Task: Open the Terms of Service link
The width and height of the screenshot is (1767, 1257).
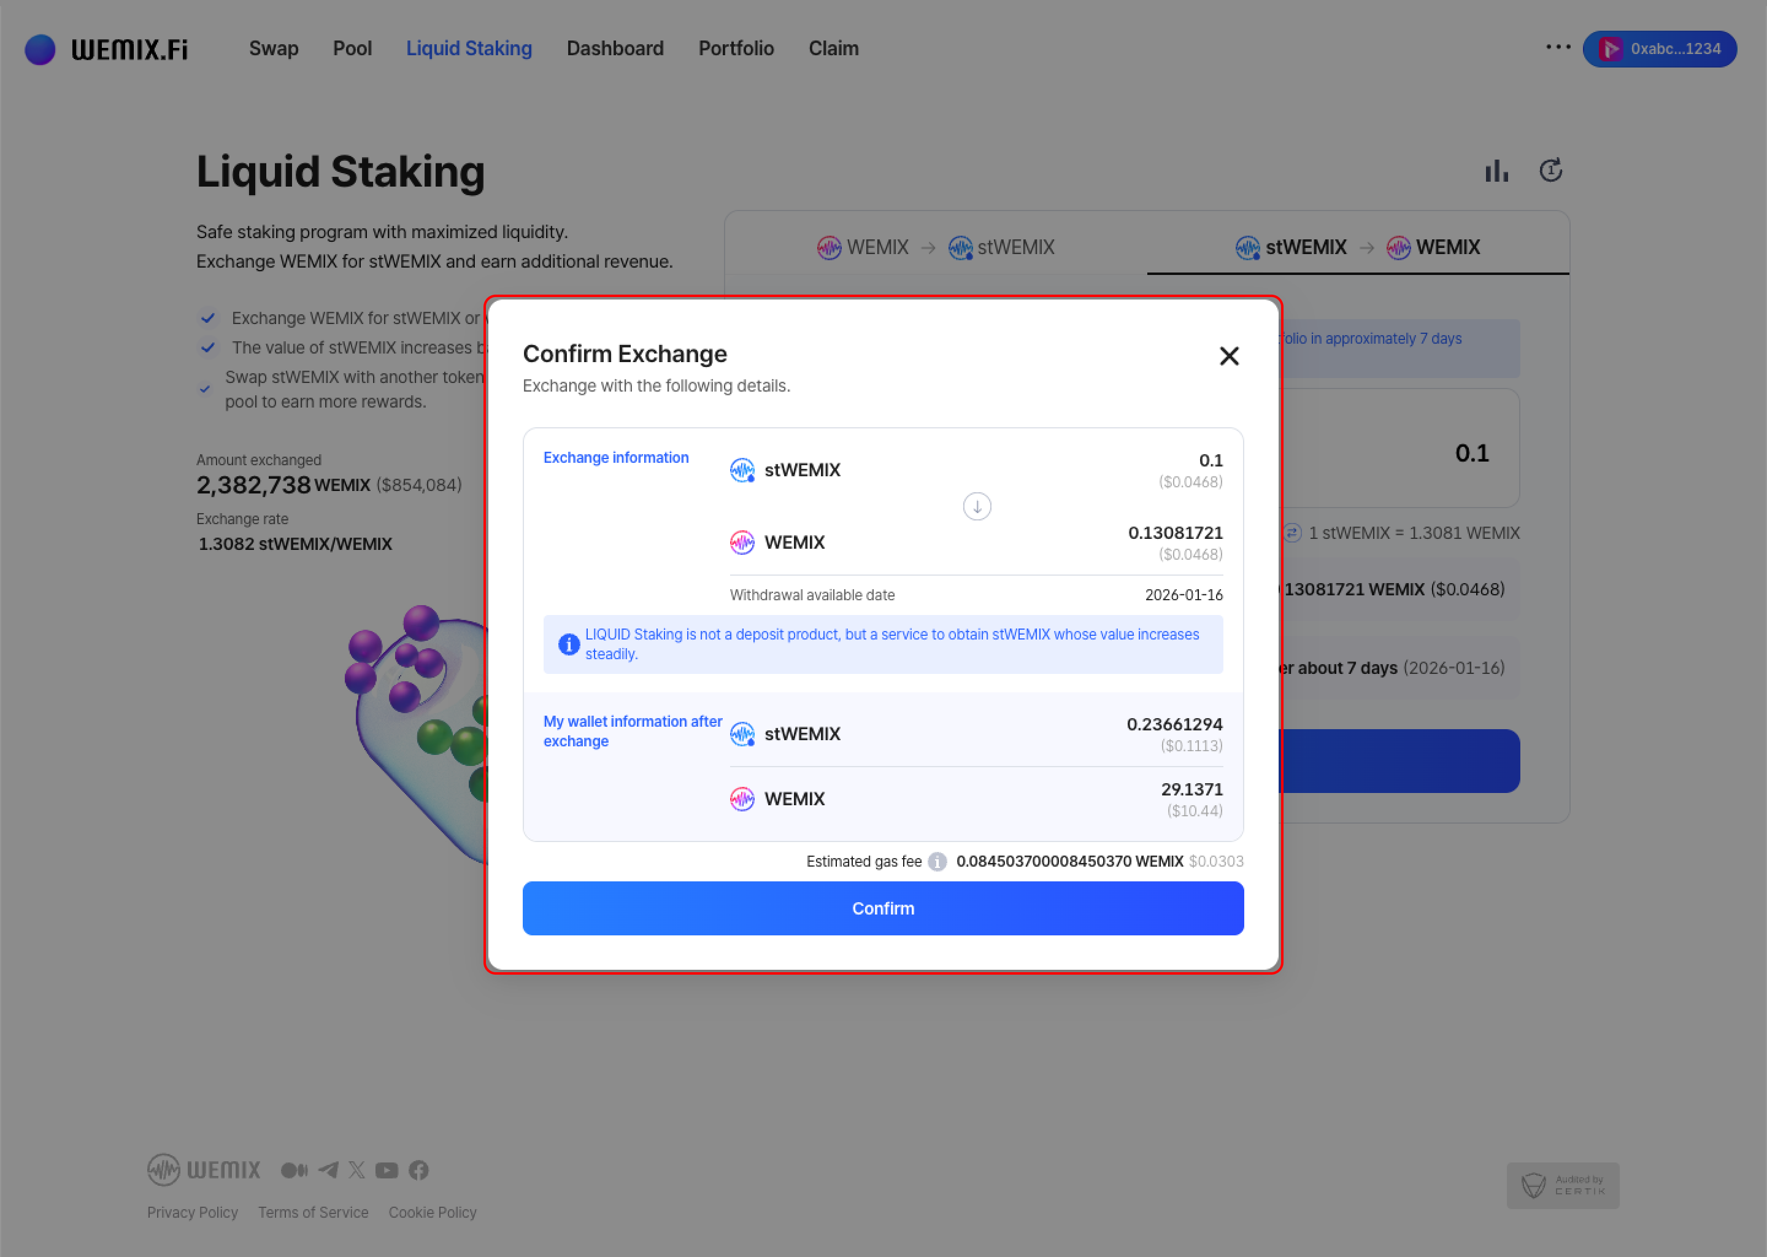Action: (312, 1212)
